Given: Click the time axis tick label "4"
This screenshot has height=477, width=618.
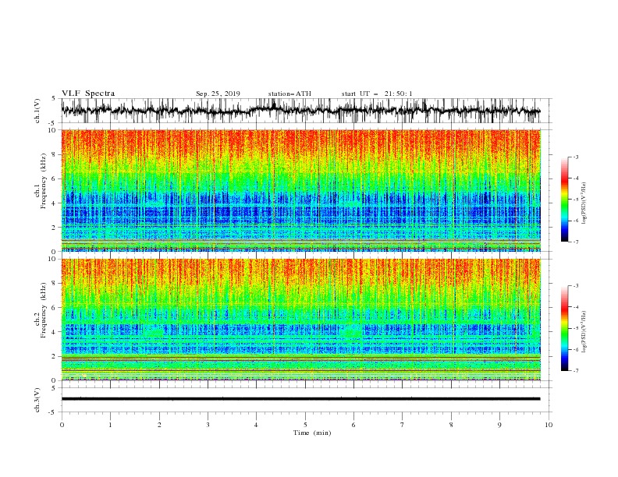Looking at the screenshot, I should coord(256,425).
